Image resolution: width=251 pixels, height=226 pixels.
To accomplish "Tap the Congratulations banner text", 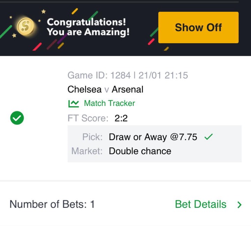I will coord(86,22).
